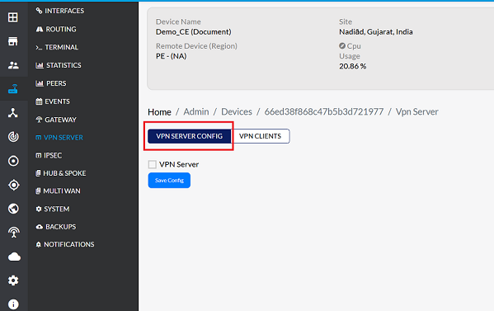
Task: Click the info icon at bottom of rail
Action: pos(13,304)
